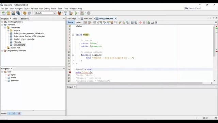Click in the Search (Ctrl+I) field
Viewport: 218px width, 123px height.
click(x=203, y=9)
